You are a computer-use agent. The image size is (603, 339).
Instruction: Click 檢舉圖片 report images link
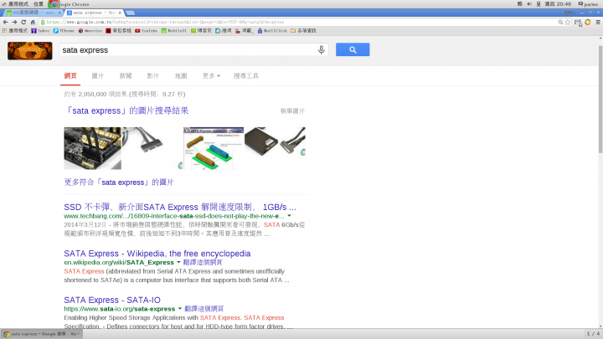(x=292, y=111)
